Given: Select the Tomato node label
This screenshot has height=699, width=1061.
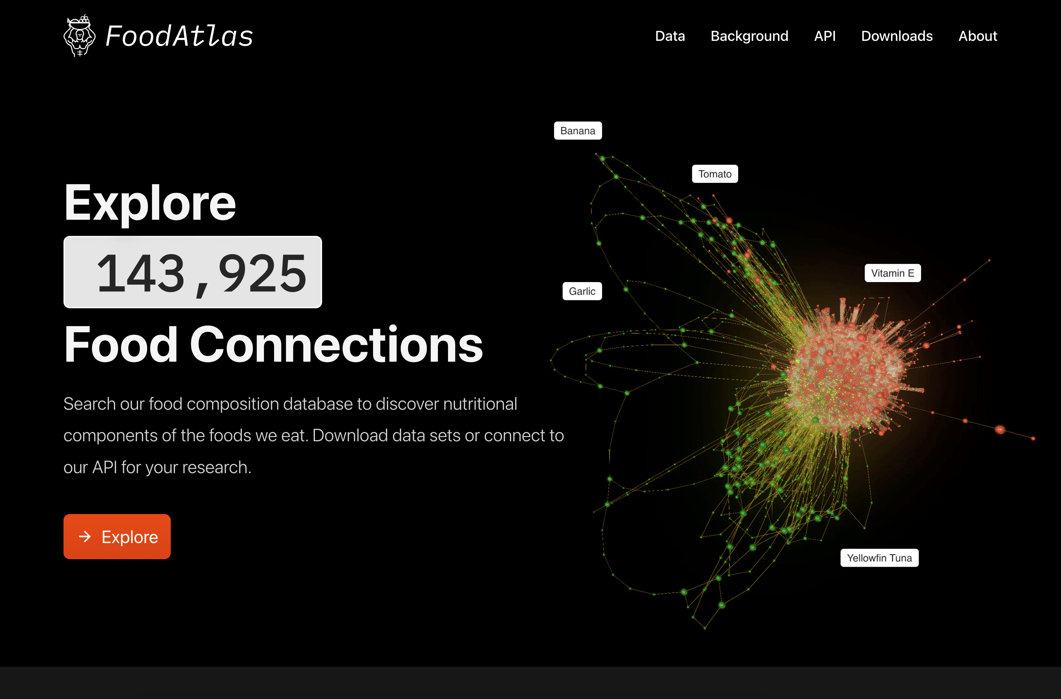Looking at the screenshot, I should [715, 174].
